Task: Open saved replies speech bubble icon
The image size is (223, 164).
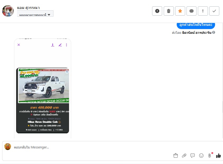Action: click(193, 156)
